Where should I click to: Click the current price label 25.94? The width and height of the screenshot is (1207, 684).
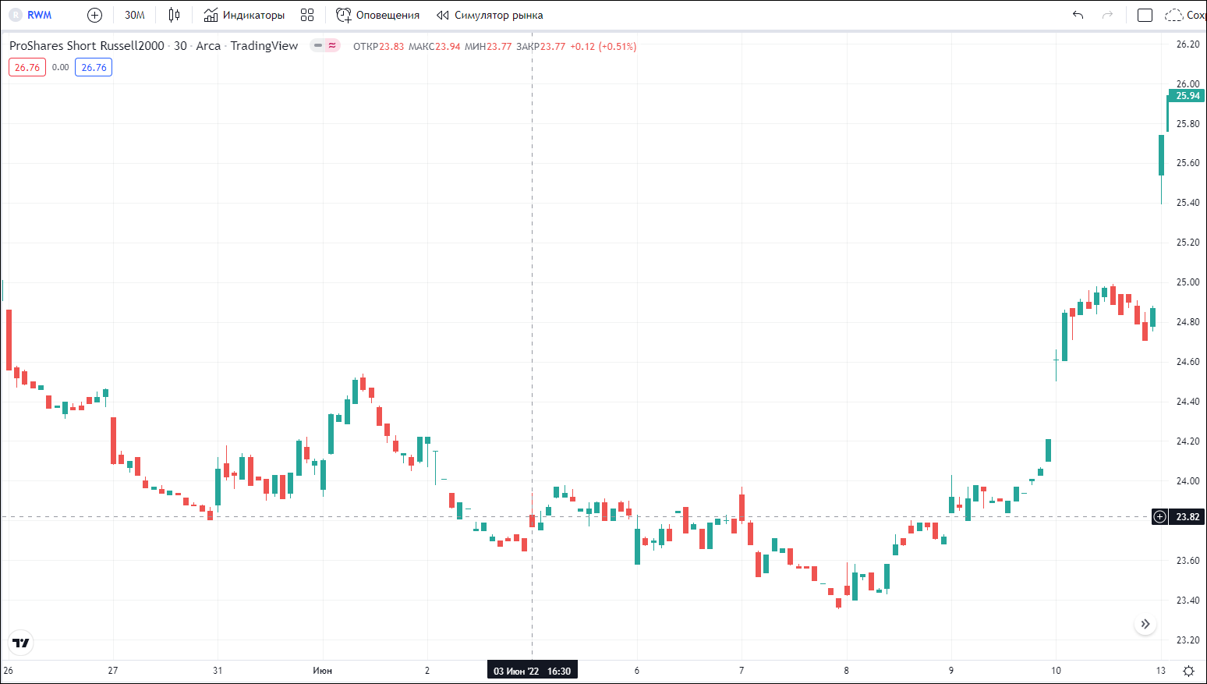click(x=1188, y=96)
